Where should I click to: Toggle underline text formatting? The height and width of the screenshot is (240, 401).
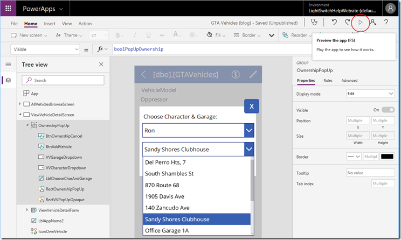click(x=148, y=35)
